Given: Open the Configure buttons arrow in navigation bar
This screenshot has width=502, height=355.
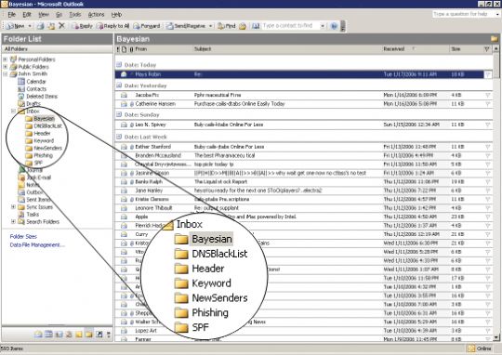Looking at the screenshot, I should [x=109, y=335].
